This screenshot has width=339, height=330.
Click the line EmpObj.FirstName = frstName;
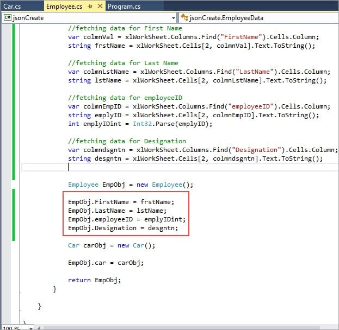click(121, 202)
